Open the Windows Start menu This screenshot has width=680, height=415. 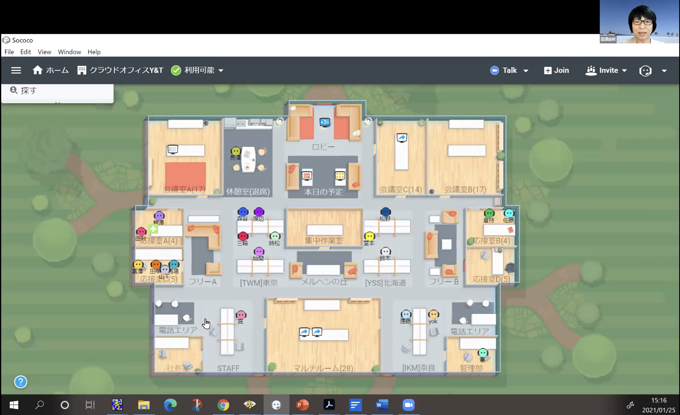click(14, 405)
